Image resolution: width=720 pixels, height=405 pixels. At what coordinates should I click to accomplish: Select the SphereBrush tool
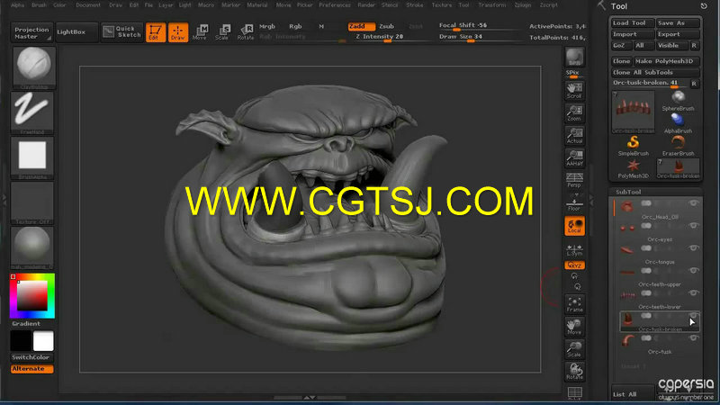[679, 101]
